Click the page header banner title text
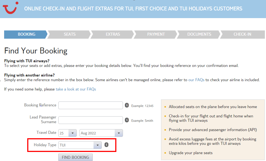 click(x=133, y=9)
